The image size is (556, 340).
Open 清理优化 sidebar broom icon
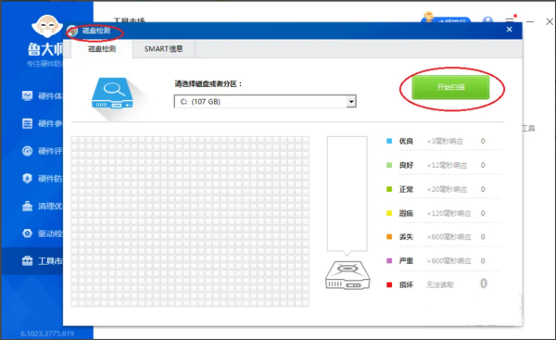pyautogui.click(x=27, y=206)
